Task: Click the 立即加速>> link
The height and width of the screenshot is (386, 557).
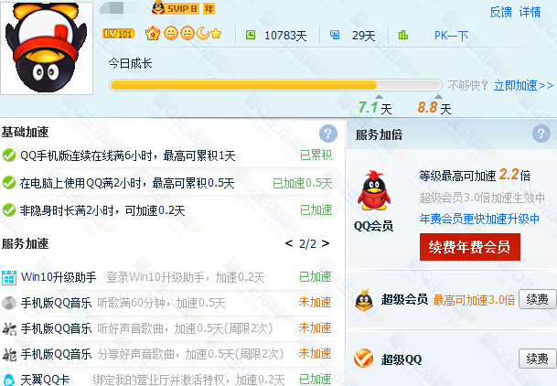Action: 523,86
